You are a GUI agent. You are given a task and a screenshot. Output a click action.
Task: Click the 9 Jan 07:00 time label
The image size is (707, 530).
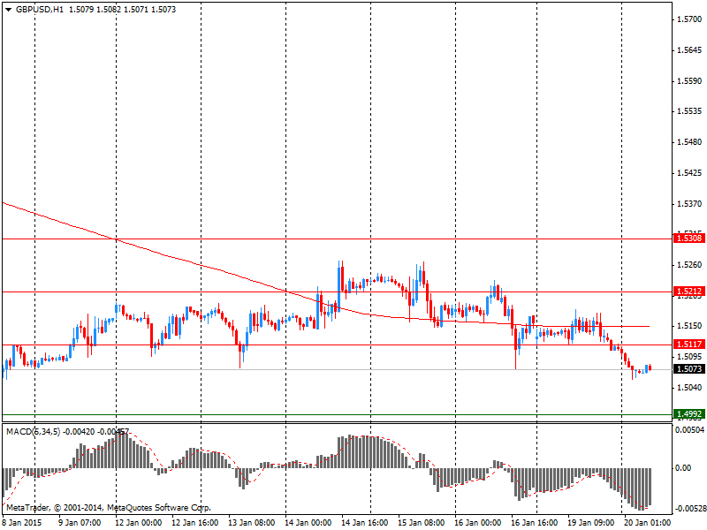[80, 523]
